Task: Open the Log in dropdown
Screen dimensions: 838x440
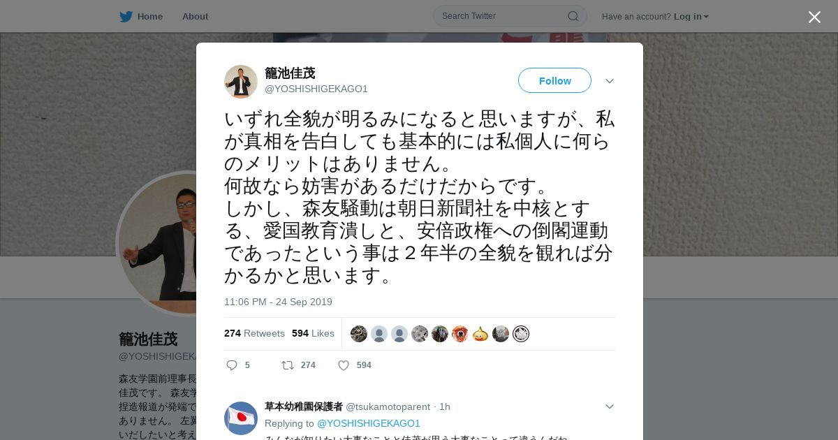Action: pyautogui.click(x=691, y=17)
